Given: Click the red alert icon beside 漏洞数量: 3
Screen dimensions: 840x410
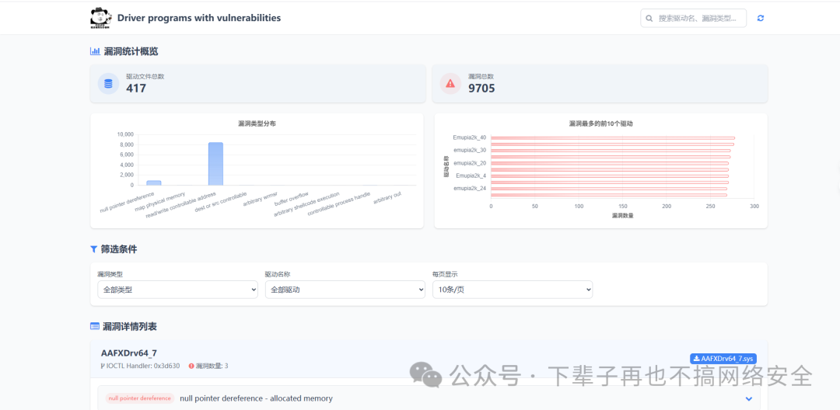Looking at the screenshot, I should (191, 367).
